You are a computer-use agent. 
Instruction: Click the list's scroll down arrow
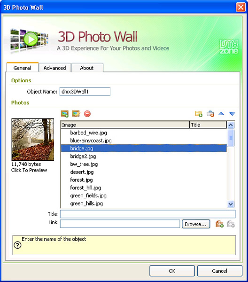(231, 204)
